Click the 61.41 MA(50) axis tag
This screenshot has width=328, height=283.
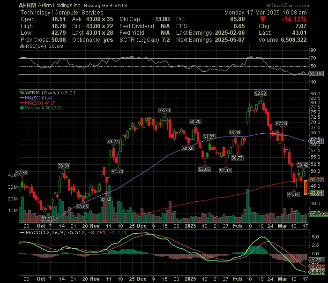point(316,141)
